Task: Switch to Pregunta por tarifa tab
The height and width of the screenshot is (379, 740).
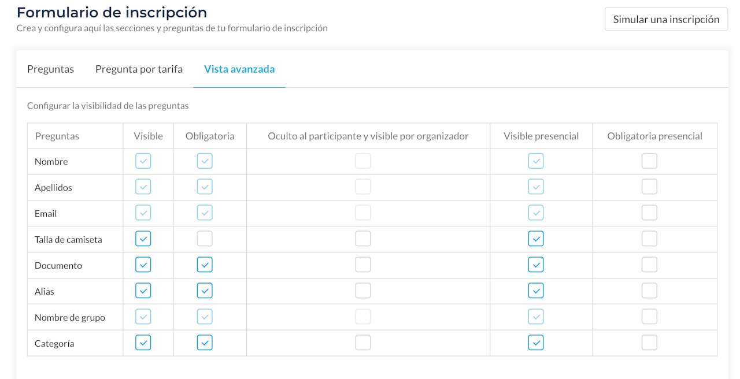Action: [139, 69]
